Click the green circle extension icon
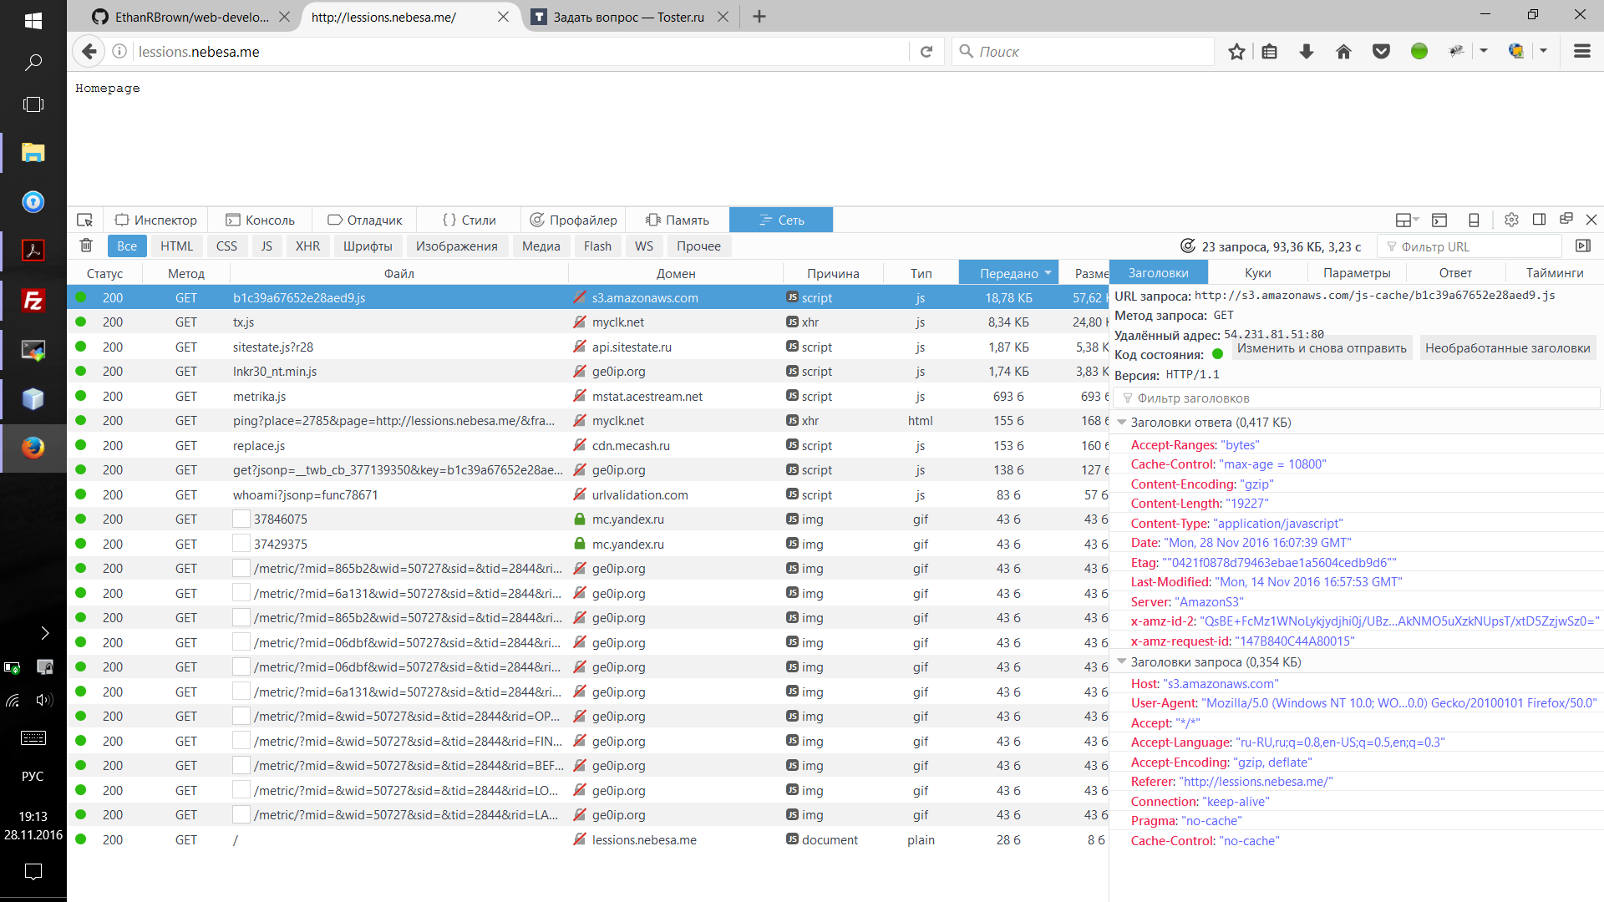Screen dimensions: 1604x902 (1419, 52)
